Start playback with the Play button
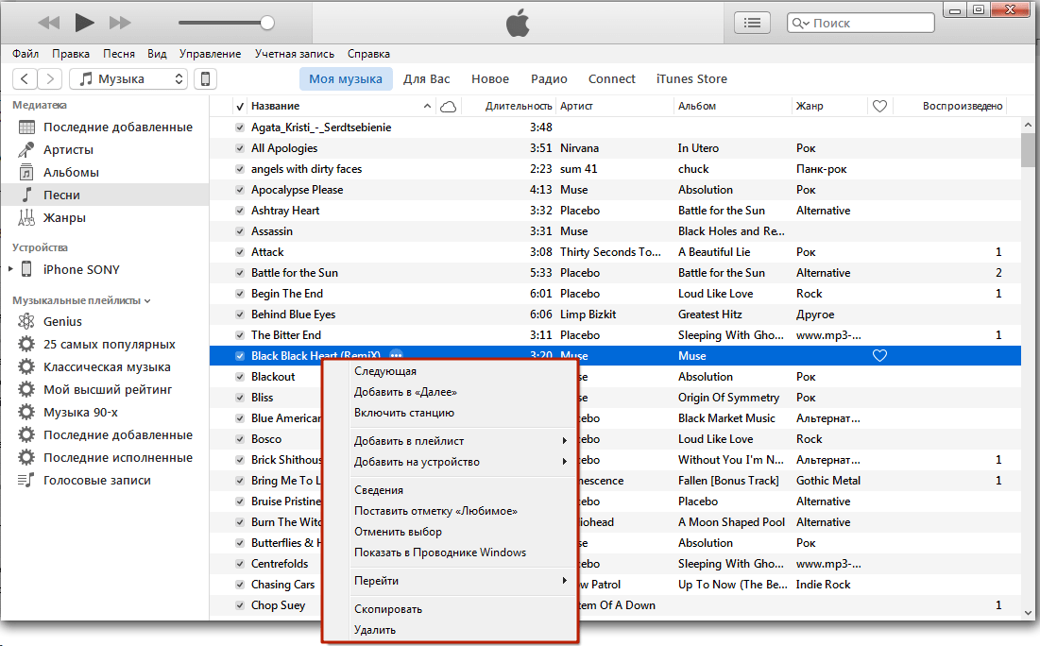The image size is (1040, 646). tap(84, 23)
